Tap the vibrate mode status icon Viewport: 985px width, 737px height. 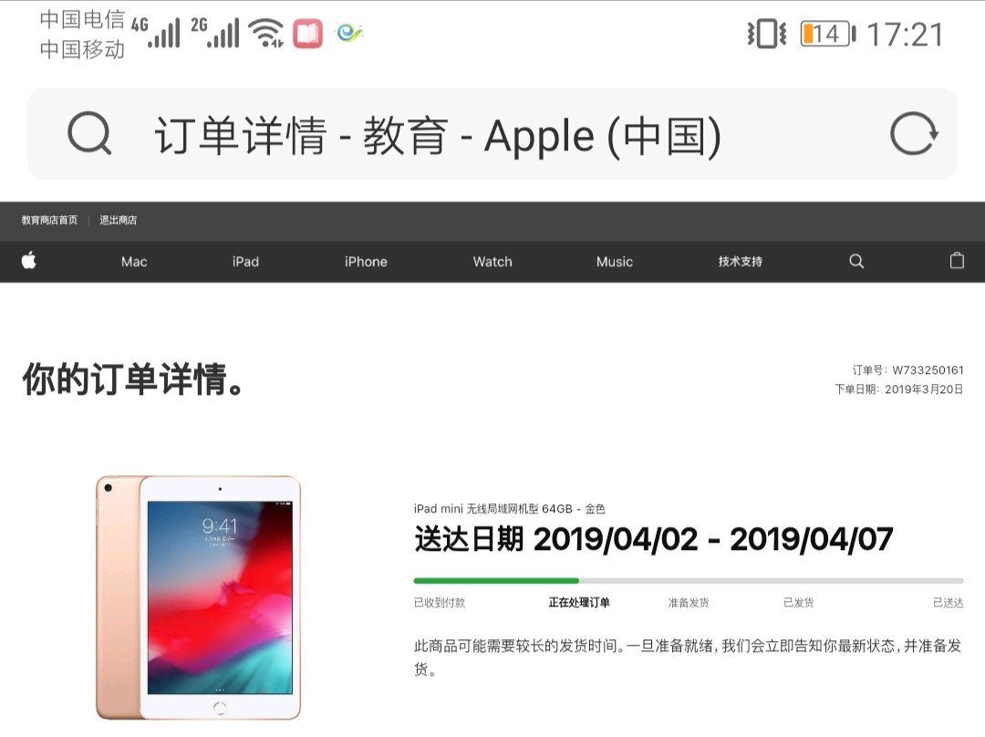(766, 34)
